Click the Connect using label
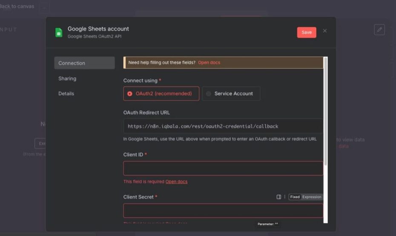Screen dimensions: 396x236 point(140,80)
